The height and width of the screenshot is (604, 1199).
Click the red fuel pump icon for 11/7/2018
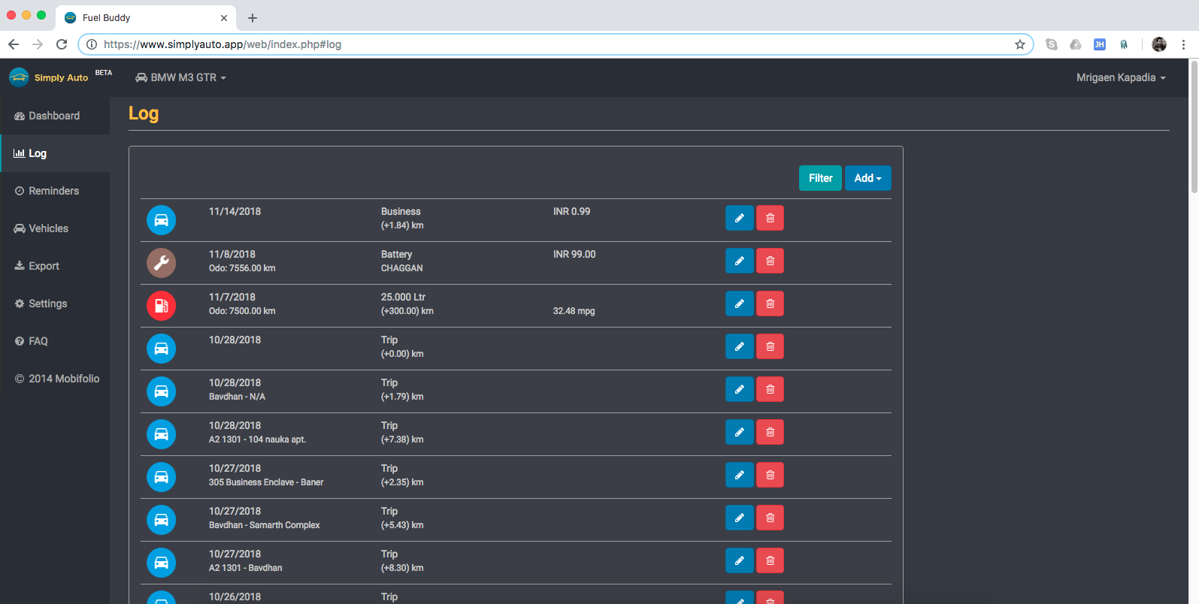pyautogui.click(x=161, y=306)
